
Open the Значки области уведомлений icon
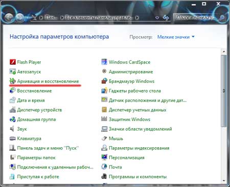pyautogui.click(x=104, y=129)
